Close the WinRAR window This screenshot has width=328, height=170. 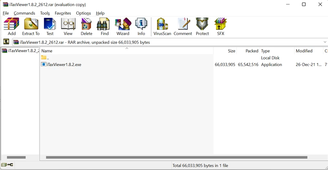click(320, 4)
